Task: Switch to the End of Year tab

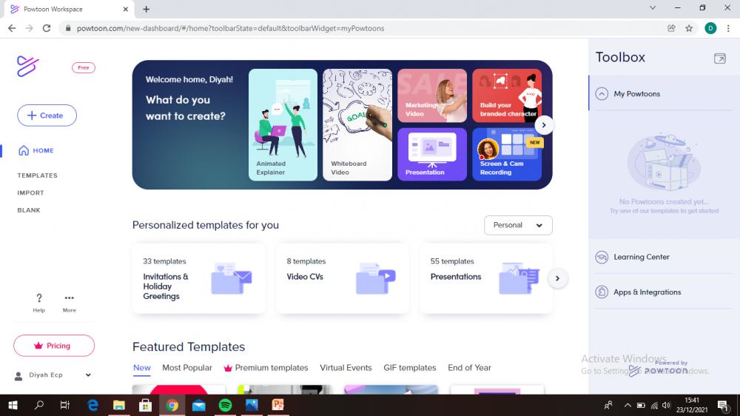Action: click(x=469, y=368)
